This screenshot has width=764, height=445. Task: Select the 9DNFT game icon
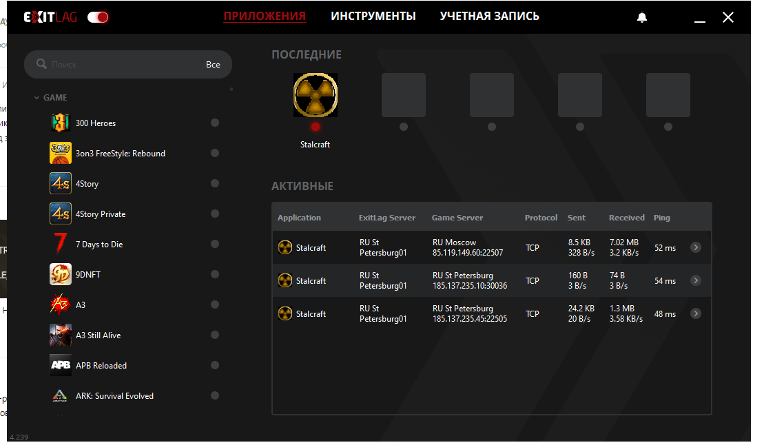click(x=61, y=274)
